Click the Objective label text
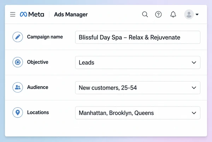Viewport: 212px width, 142px height. (37, 62)
